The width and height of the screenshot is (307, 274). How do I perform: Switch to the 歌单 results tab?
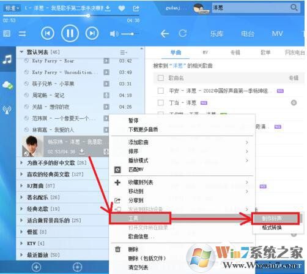tap(265, 53)
